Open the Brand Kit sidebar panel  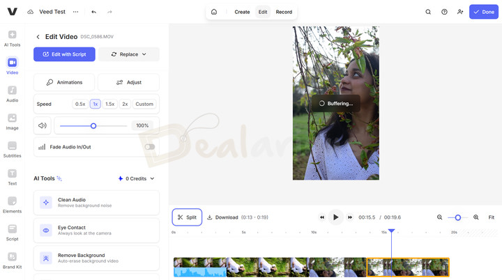(12, 260)
